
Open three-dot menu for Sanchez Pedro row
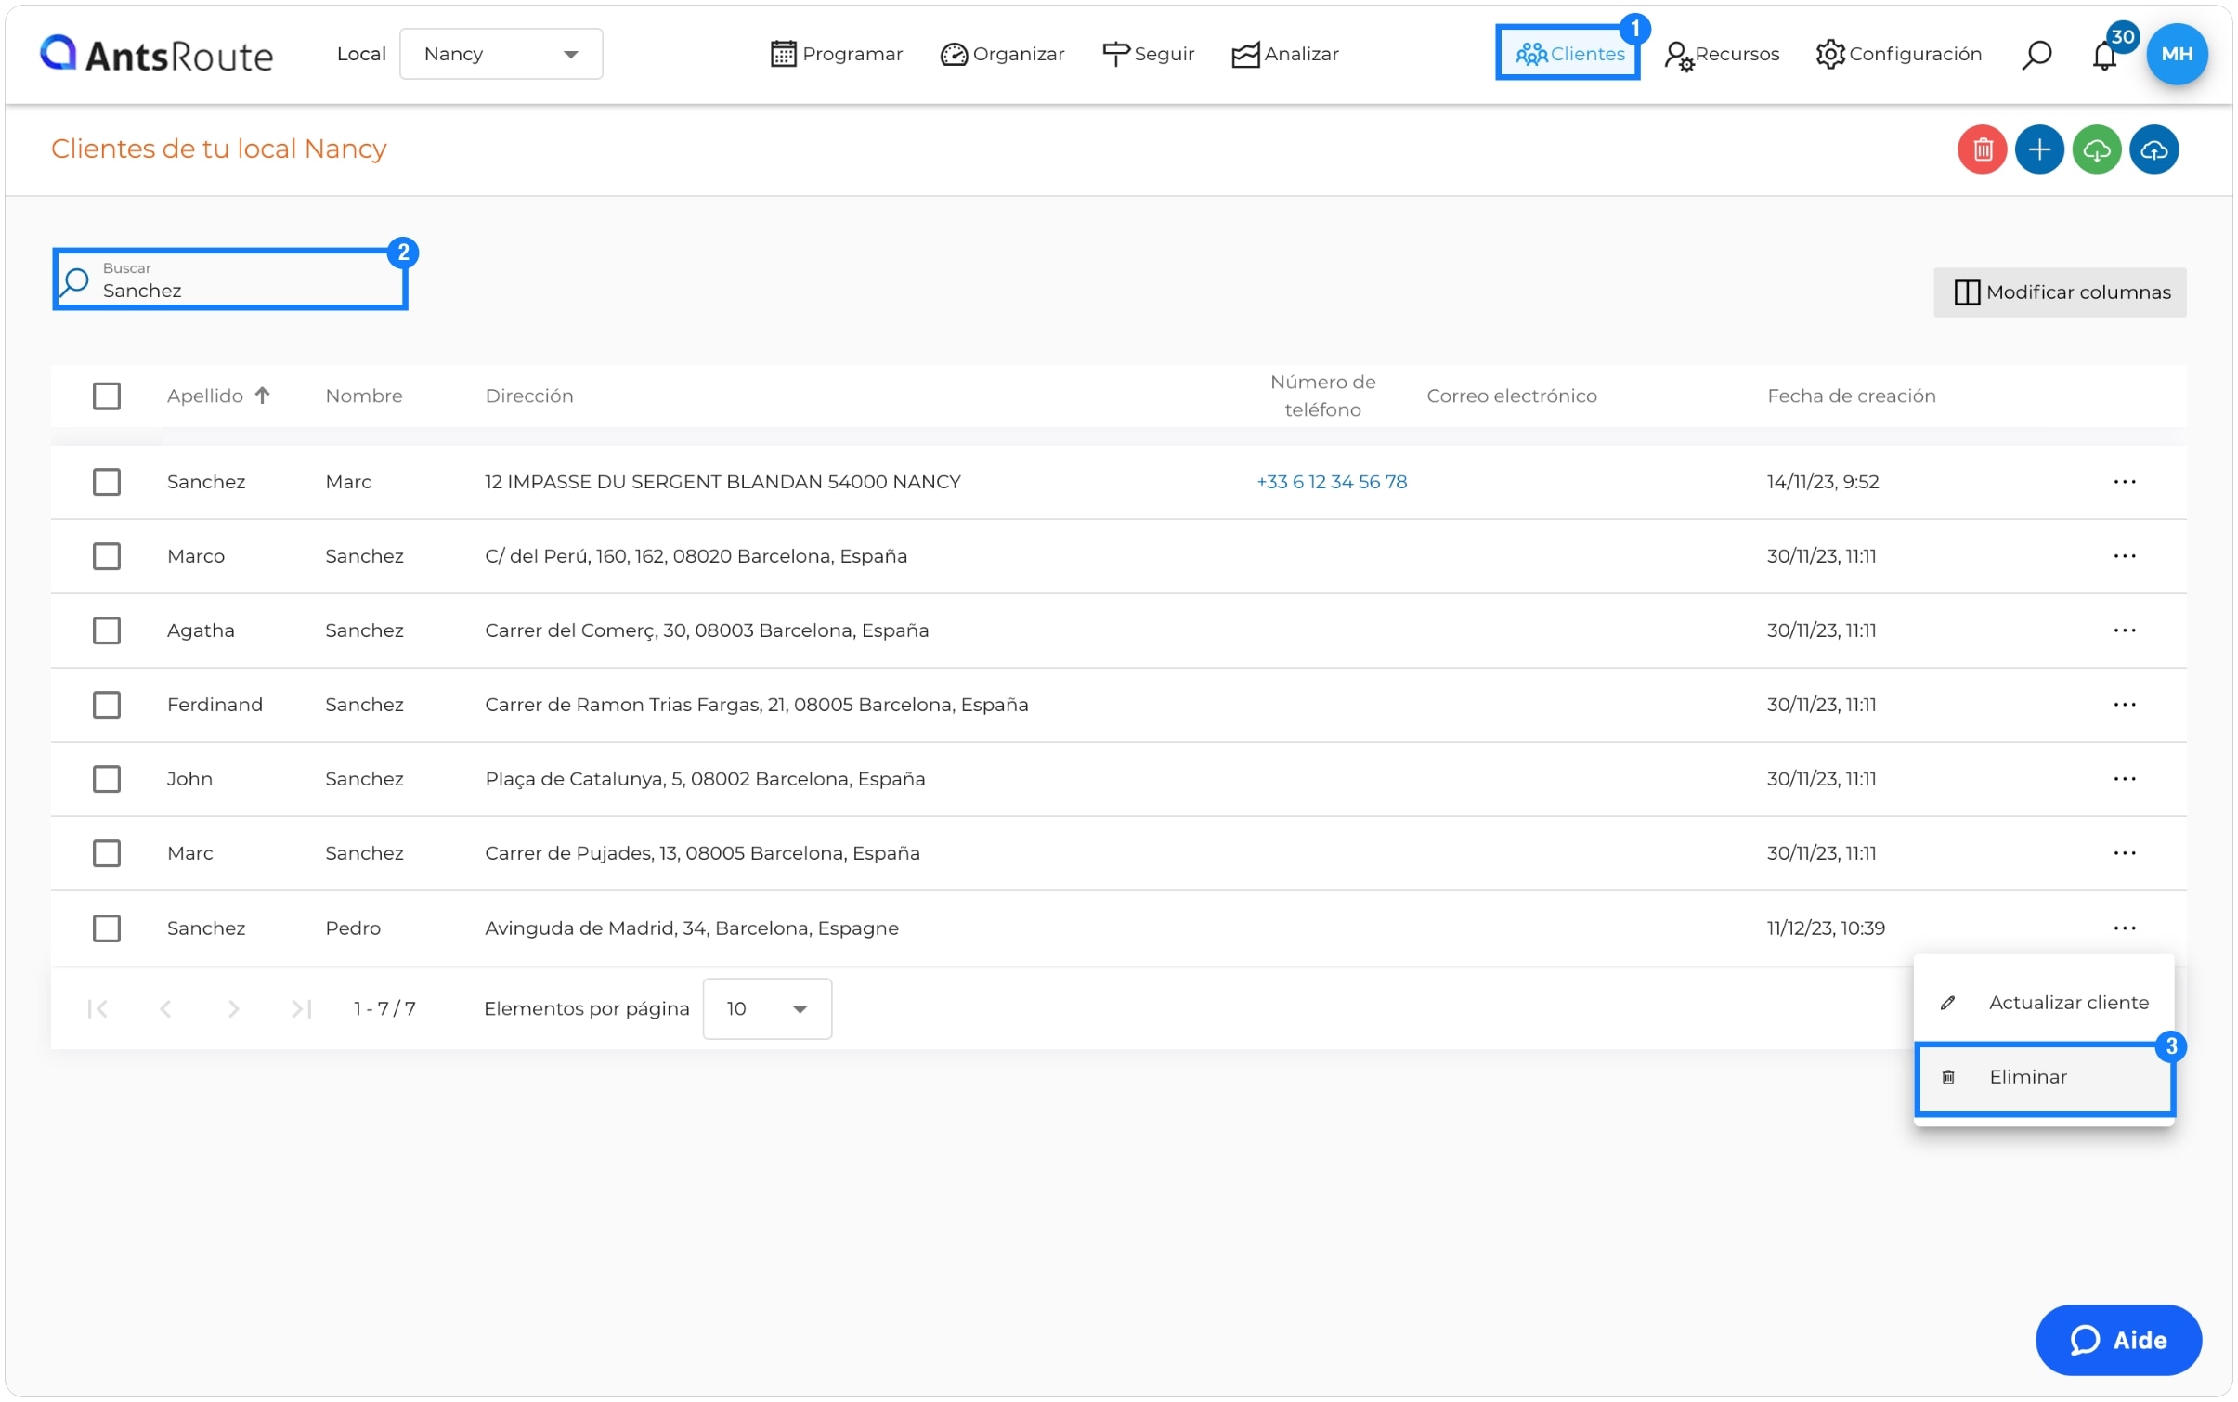tap(2124, 928)
